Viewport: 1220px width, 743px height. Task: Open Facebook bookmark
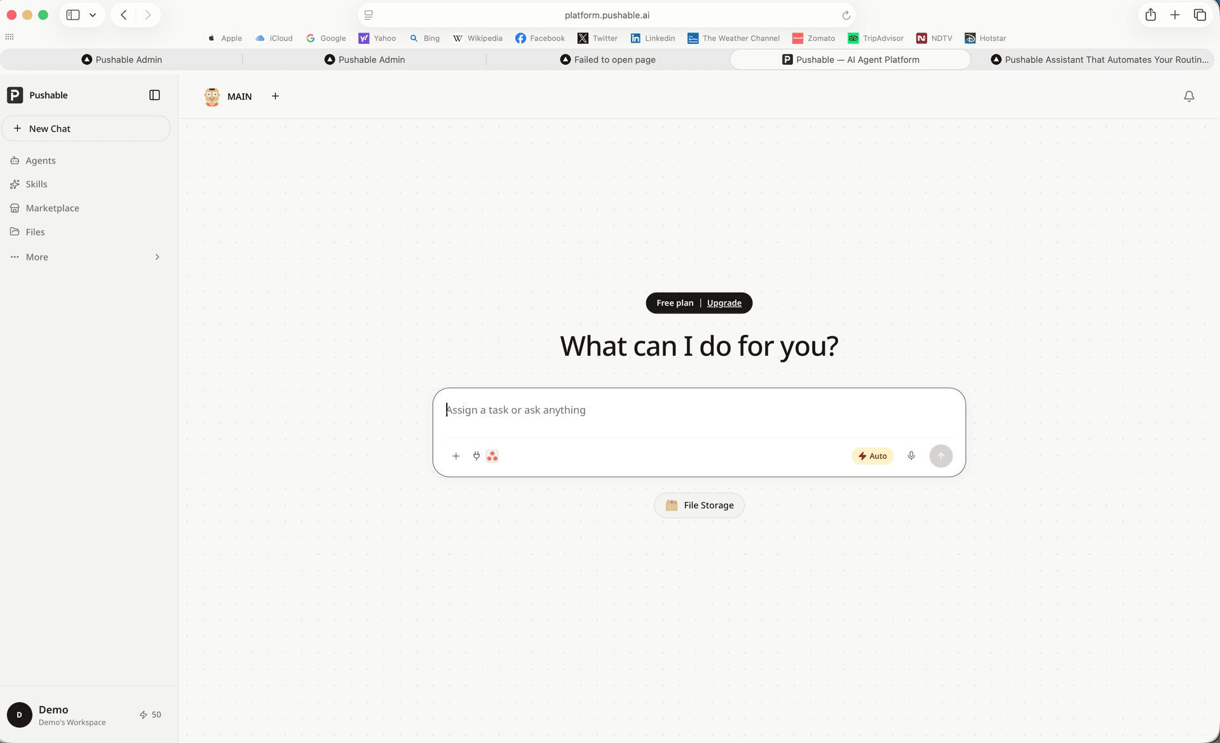(540, 38)
